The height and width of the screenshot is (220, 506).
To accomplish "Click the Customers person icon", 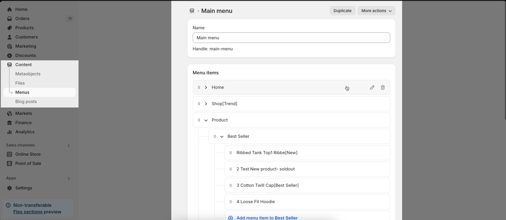I will (x=10, y=37).
